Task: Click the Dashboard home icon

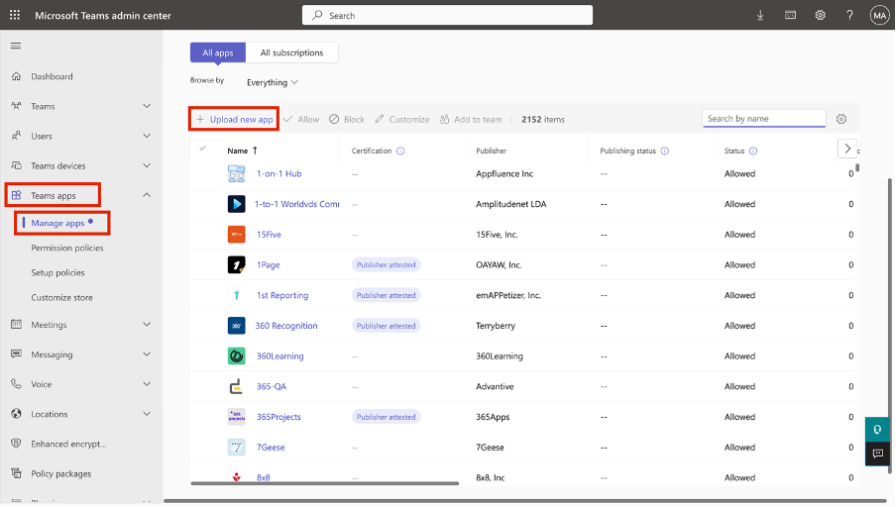Action: 16,76
